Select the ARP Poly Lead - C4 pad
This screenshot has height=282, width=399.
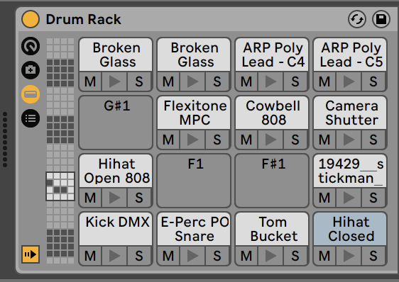pos(272,55)
